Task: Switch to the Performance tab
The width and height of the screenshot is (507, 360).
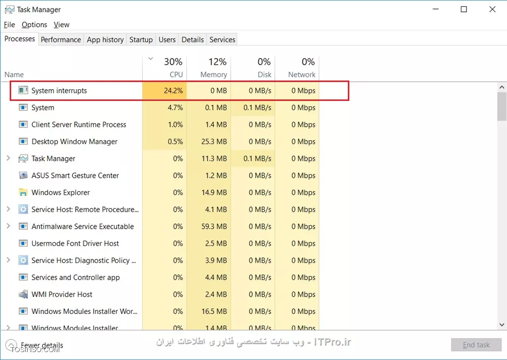Action: 61,40
